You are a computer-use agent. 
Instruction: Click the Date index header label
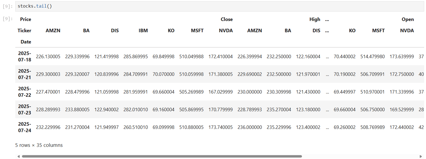26,42
